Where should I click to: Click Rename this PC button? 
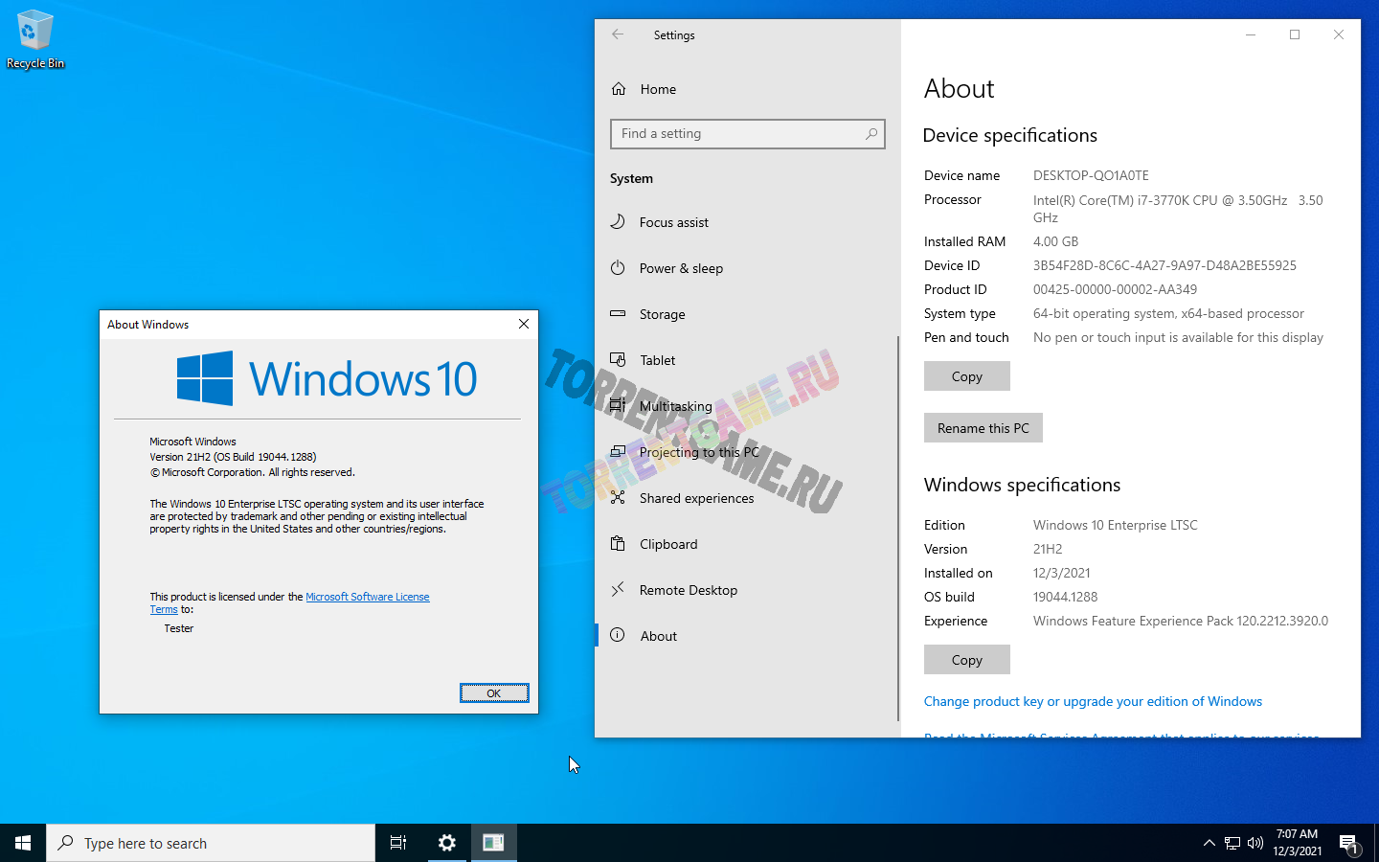(x=983, y=428)
